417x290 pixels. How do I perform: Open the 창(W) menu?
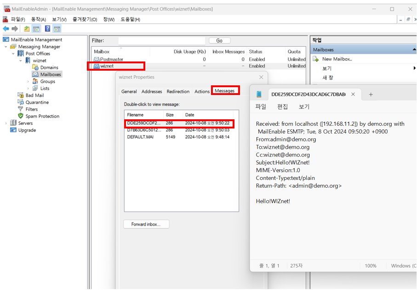click(109, 19)
